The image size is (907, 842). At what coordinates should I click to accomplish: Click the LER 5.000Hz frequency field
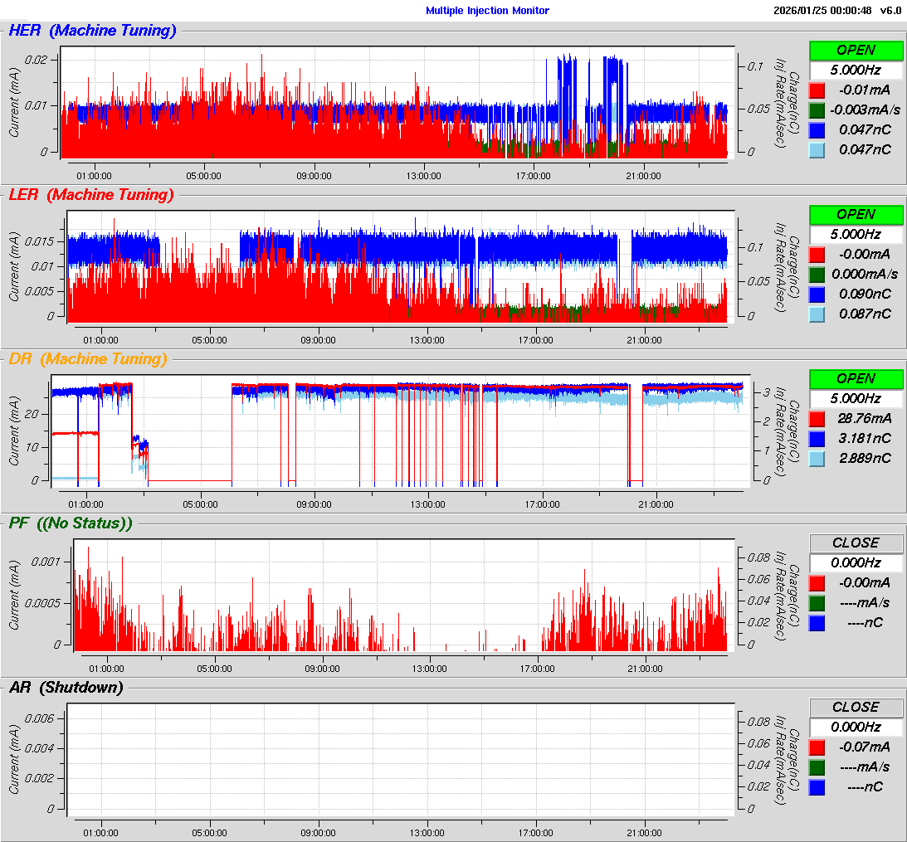point(856,234)
